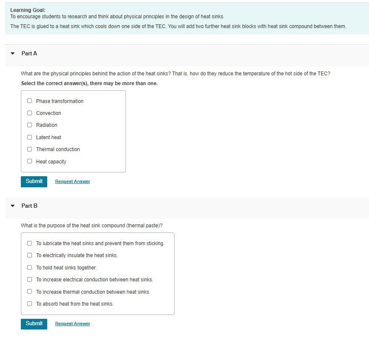Viewport: 369px width, 338px height.
Task: Check the Radiation answer option
Action: [x=29, y=125]
